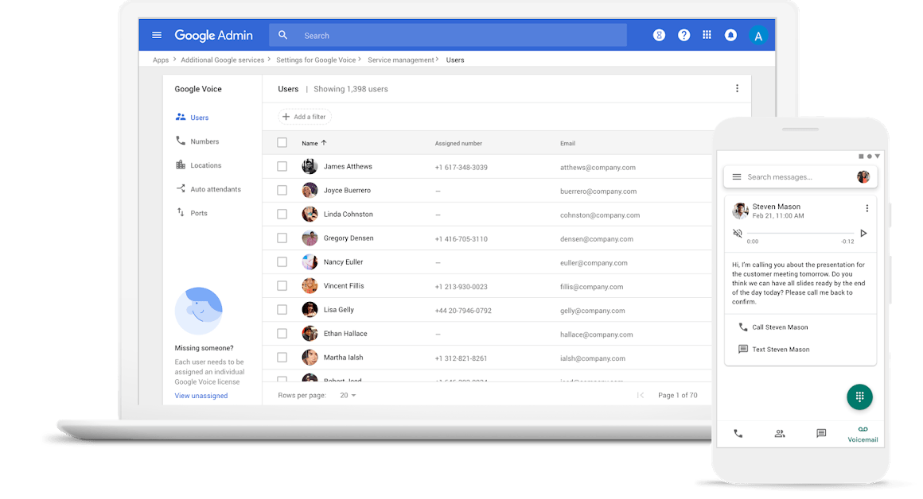
Task: Click the name Nancy Euller
Action: pyautogui.click(x=343, y=262)
